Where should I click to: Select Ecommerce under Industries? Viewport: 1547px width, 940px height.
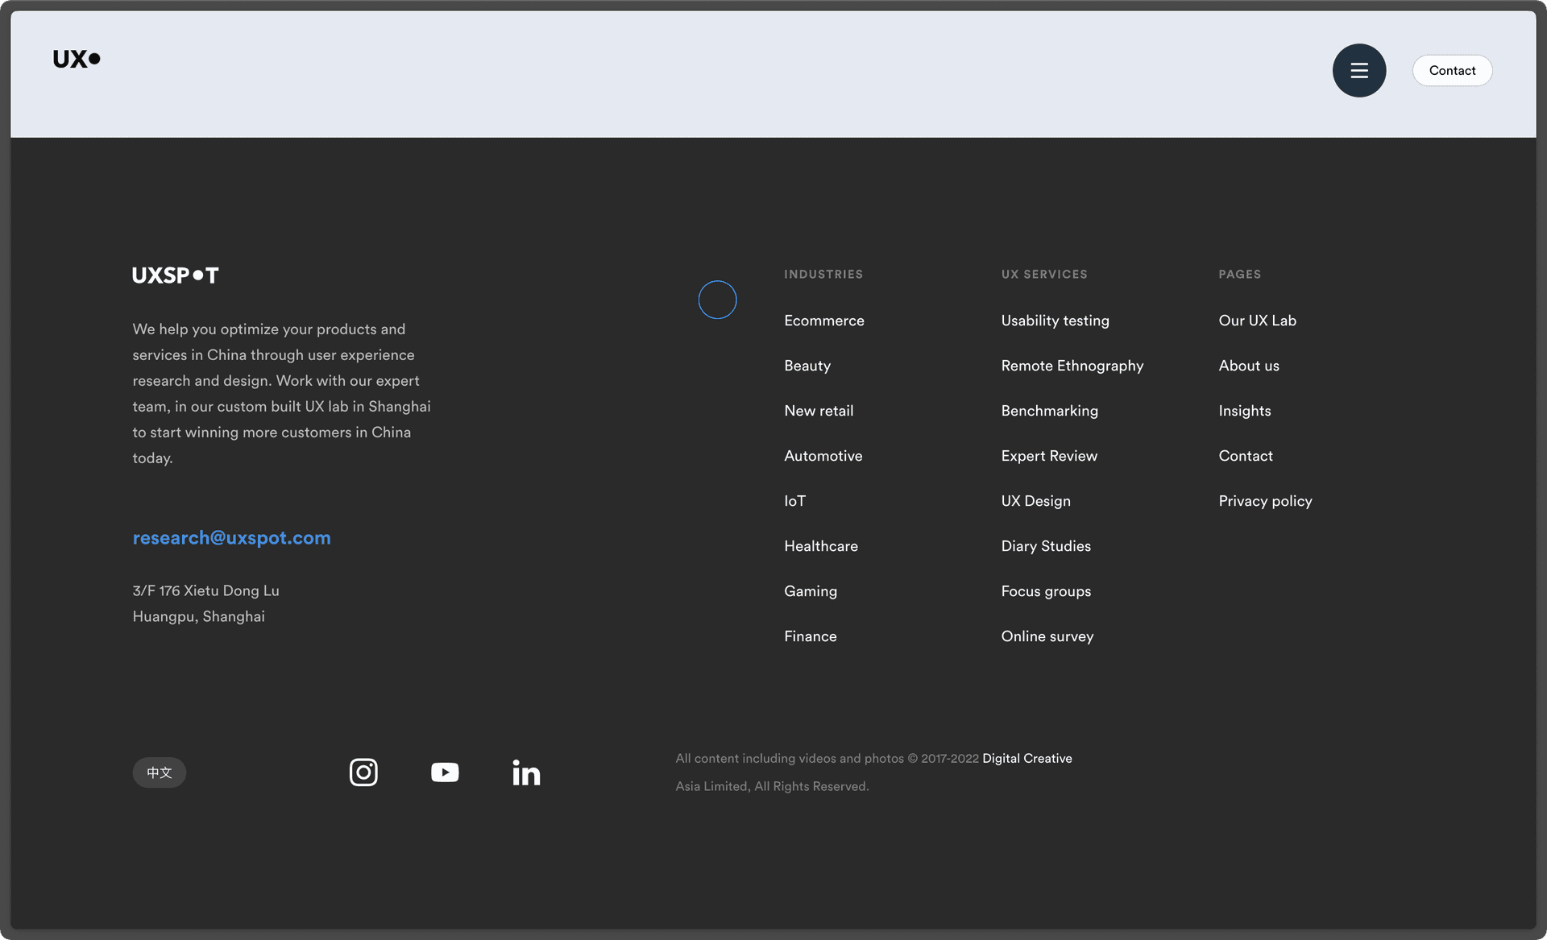click(823, 320)
